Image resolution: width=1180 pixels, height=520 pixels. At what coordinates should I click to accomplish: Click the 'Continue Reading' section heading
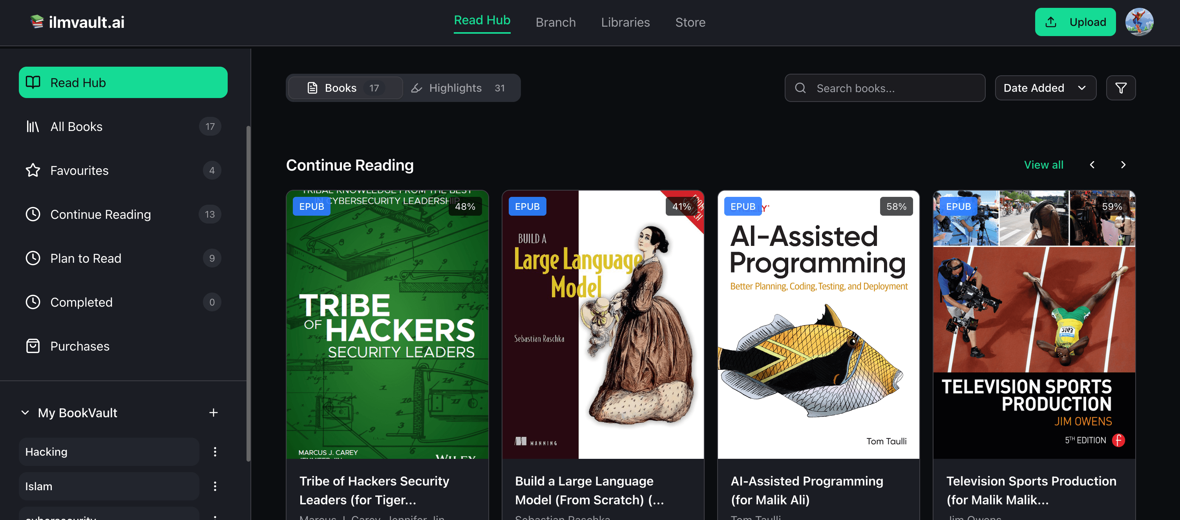coord(350,165)
